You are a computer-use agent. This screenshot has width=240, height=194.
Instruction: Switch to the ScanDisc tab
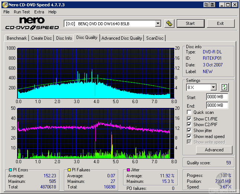(154, 38)
